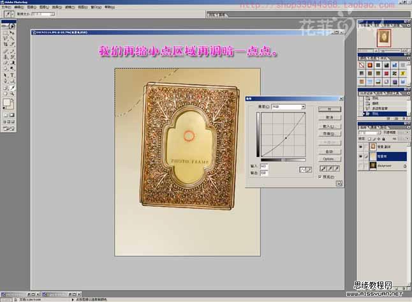Open the Layers panel flyout menu
This screenshot has width=412, height=302.
coord(409,127)
